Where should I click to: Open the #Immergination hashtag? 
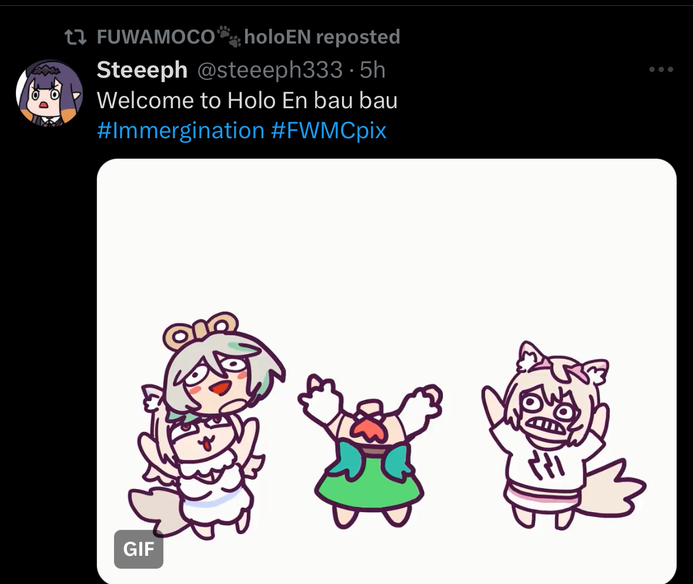[181, 131]
